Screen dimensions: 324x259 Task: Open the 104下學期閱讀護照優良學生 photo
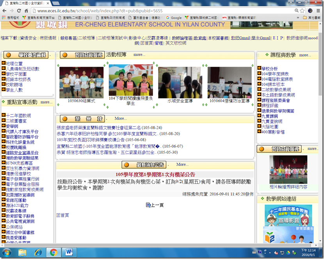131,80
